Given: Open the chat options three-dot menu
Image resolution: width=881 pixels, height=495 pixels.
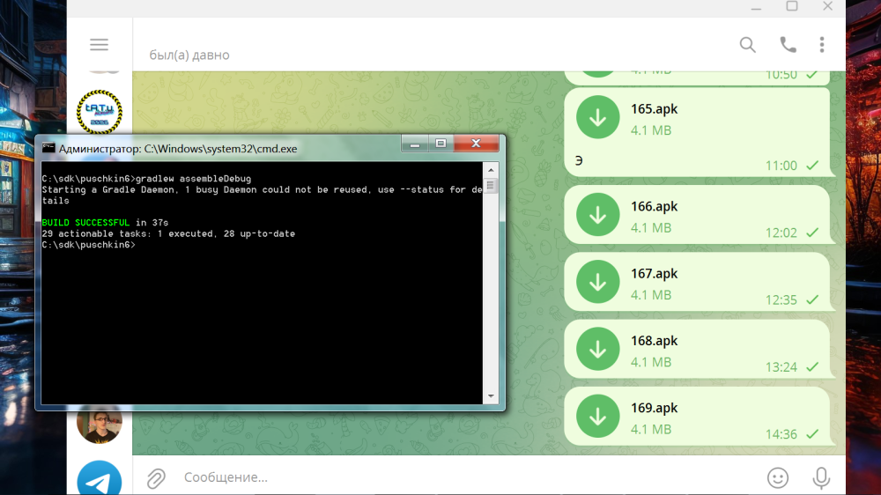Looking at the screenshot, I should [821, 44].
